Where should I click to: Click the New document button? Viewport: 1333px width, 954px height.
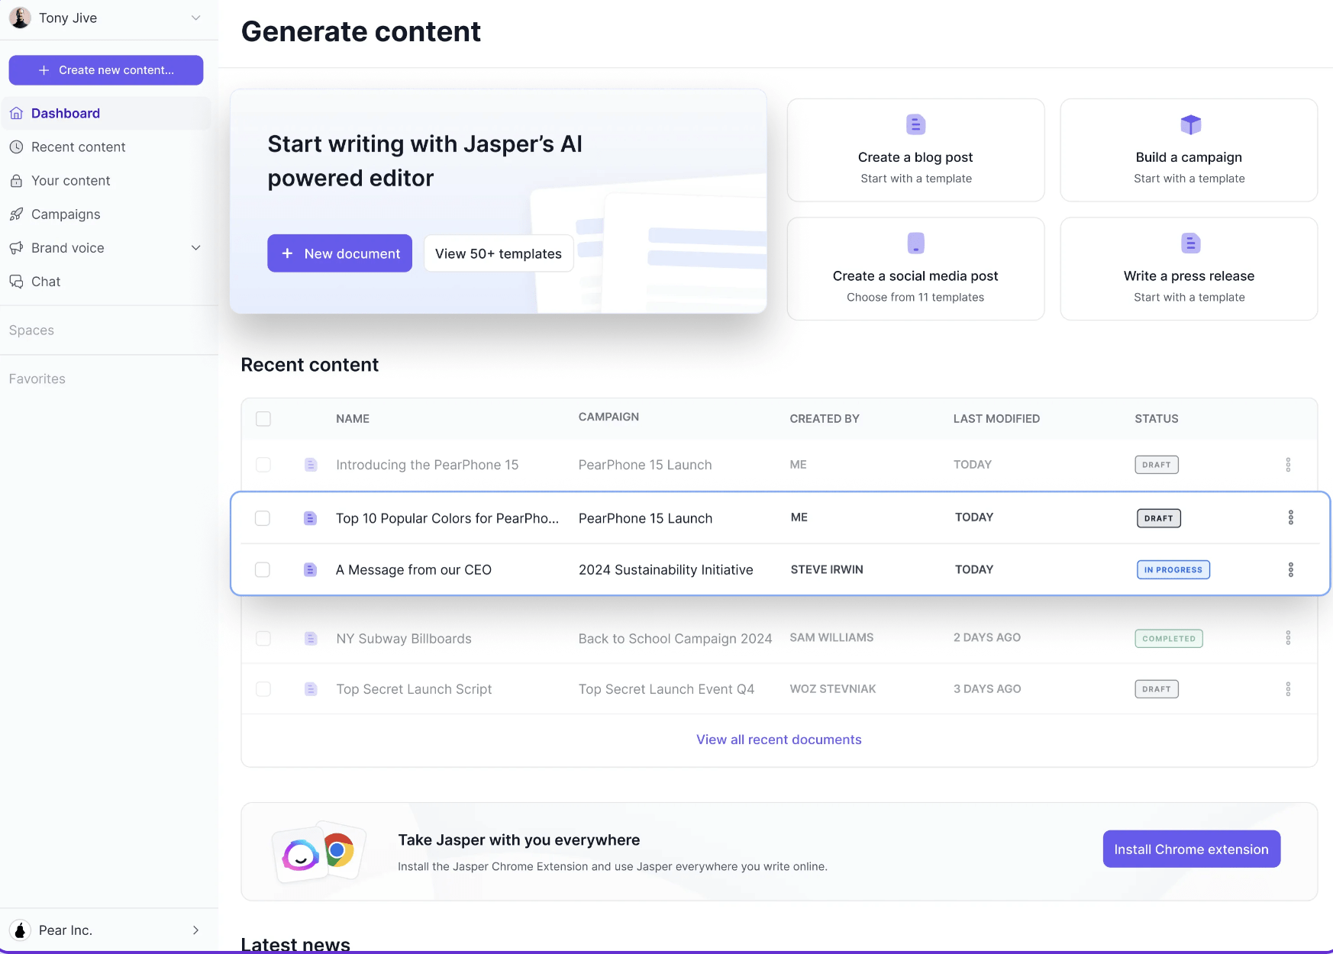[340, 253]
